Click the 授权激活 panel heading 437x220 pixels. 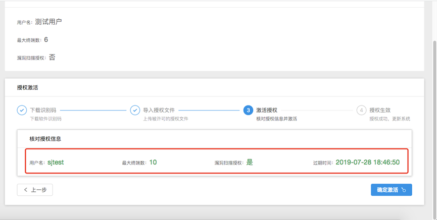click(27, 87)
